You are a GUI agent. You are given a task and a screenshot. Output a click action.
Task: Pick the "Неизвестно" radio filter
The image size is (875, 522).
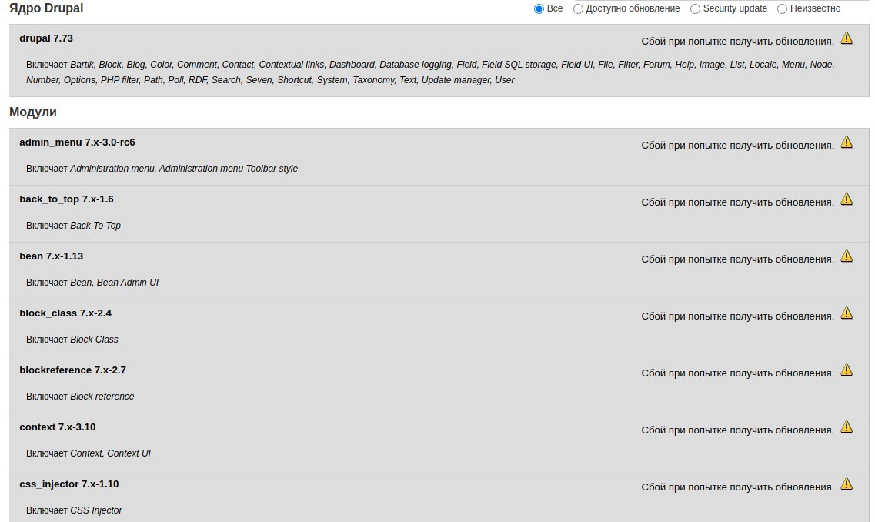click(783, 9)
